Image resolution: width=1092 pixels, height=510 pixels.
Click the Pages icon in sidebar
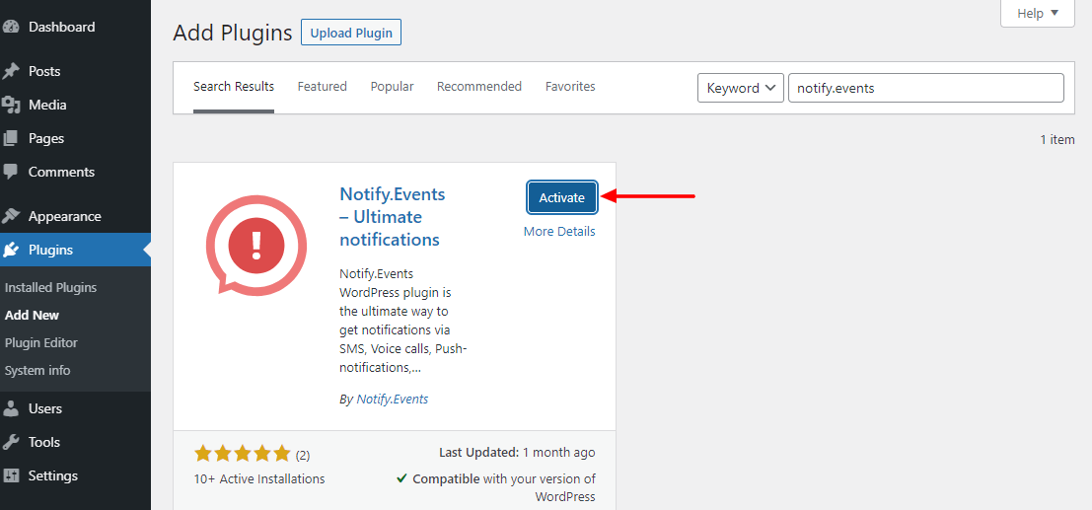click(11, 139)
